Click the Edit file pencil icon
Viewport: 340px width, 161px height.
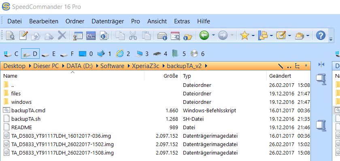click(x=23, y=35)
